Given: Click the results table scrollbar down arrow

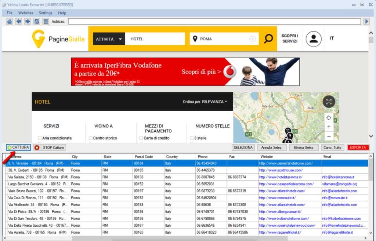Looking at the screenshot, I should click(371, 233).
